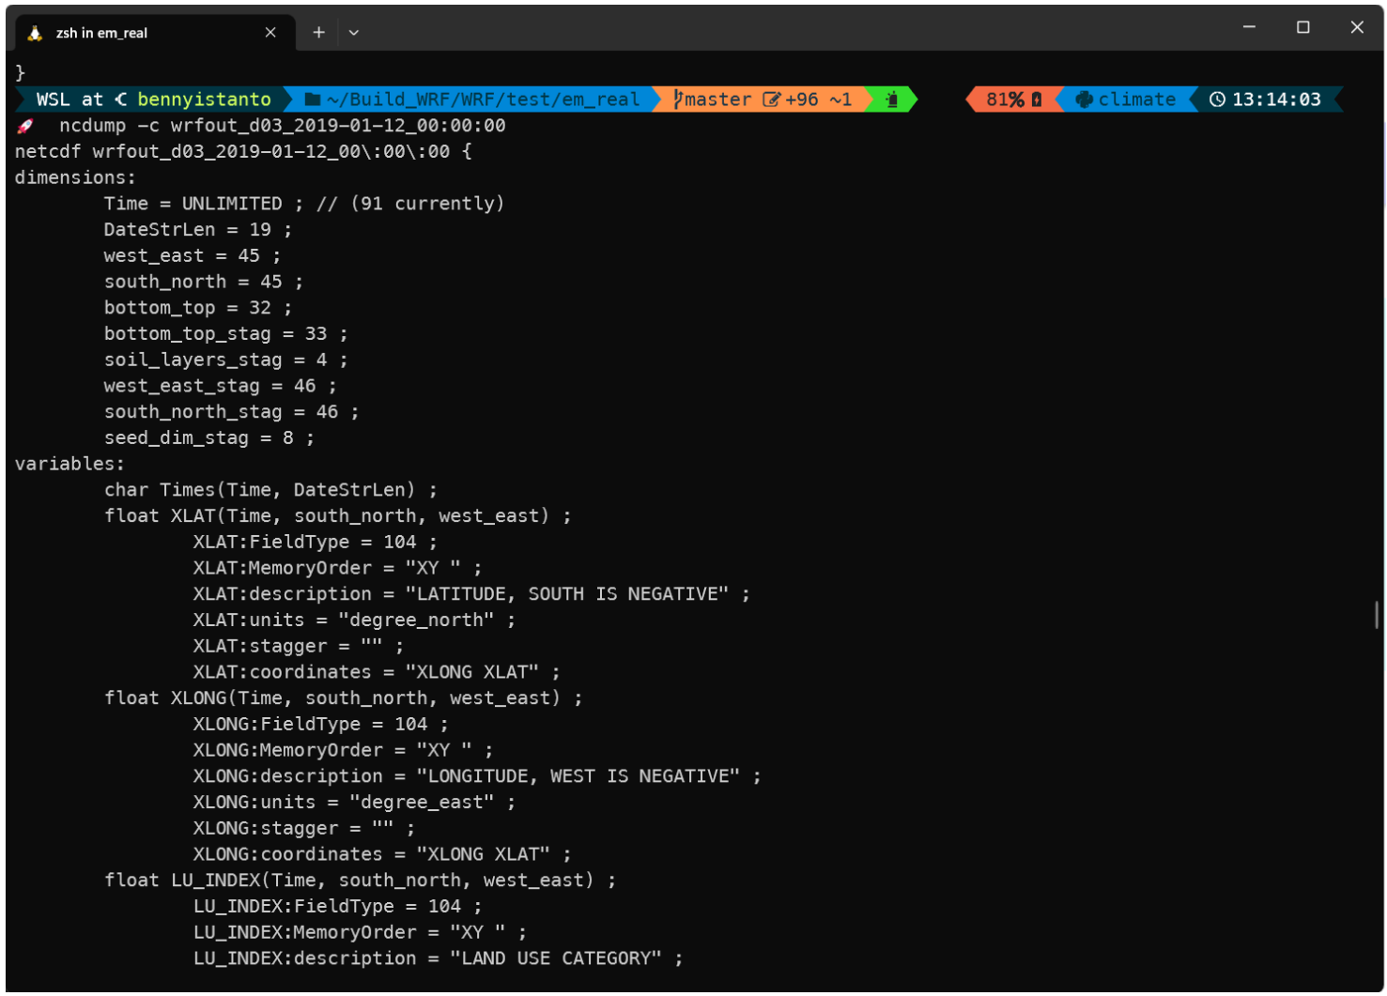This screenshot has height=996, width=1387.
Task: Click the bennyistanto username in the prompt
Action: 204,100
